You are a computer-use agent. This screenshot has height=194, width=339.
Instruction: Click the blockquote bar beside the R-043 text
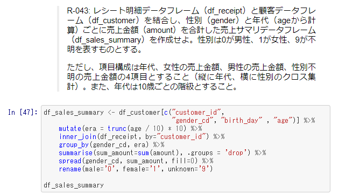[58, 48]
